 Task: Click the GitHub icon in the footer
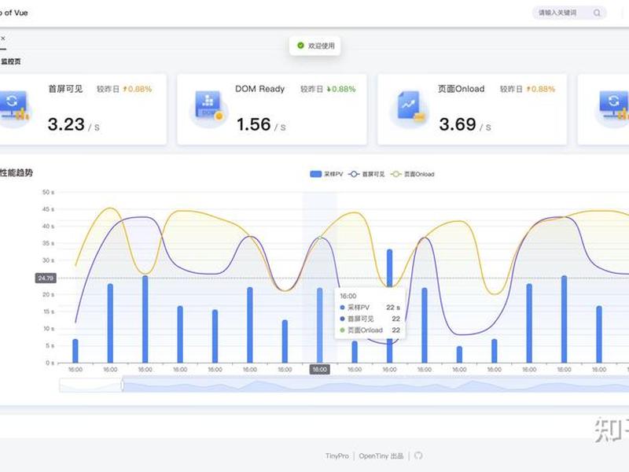(418, 455)
